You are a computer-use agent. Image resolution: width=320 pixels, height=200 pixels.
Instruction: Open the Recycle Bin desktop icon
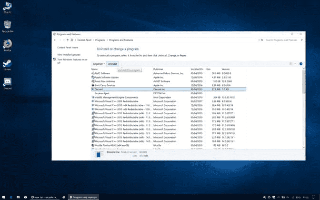coord(7,27)
